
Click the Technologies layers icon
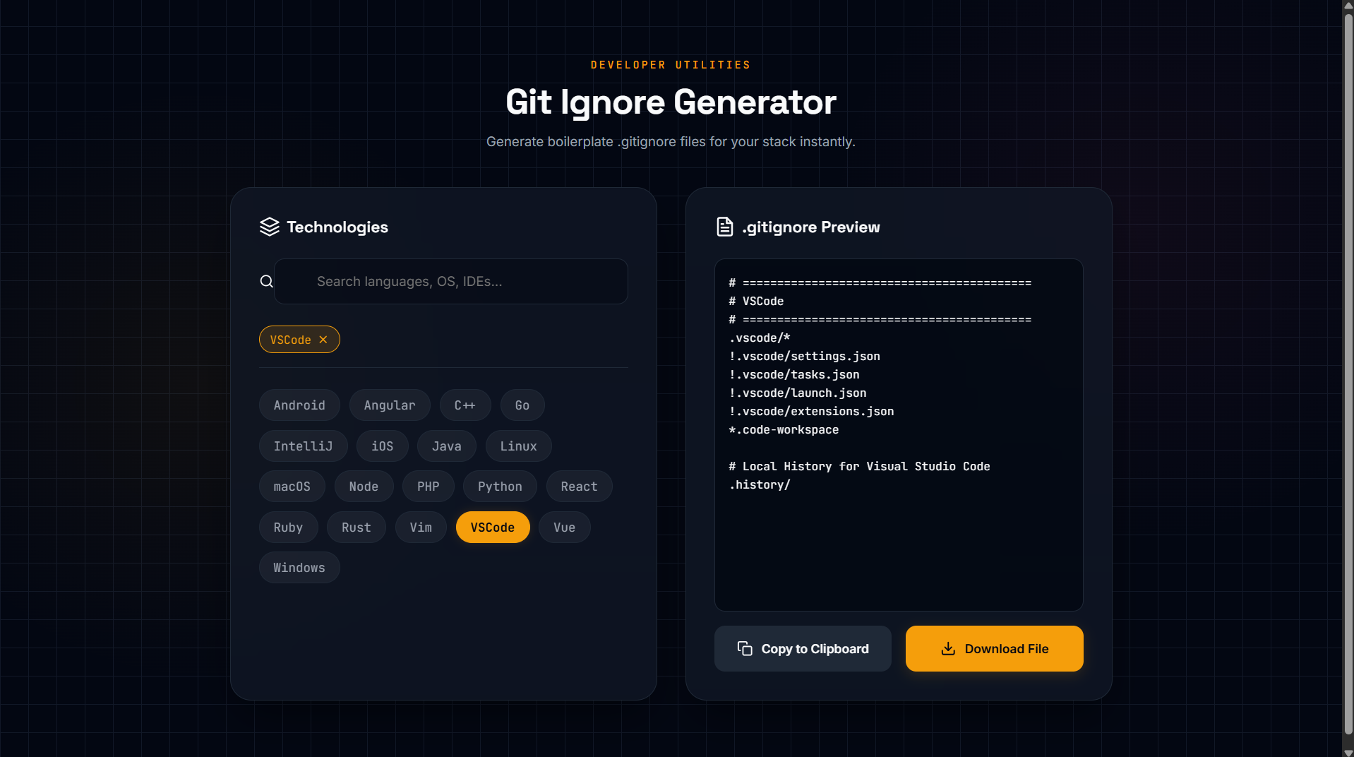click(x=270, y=227)
